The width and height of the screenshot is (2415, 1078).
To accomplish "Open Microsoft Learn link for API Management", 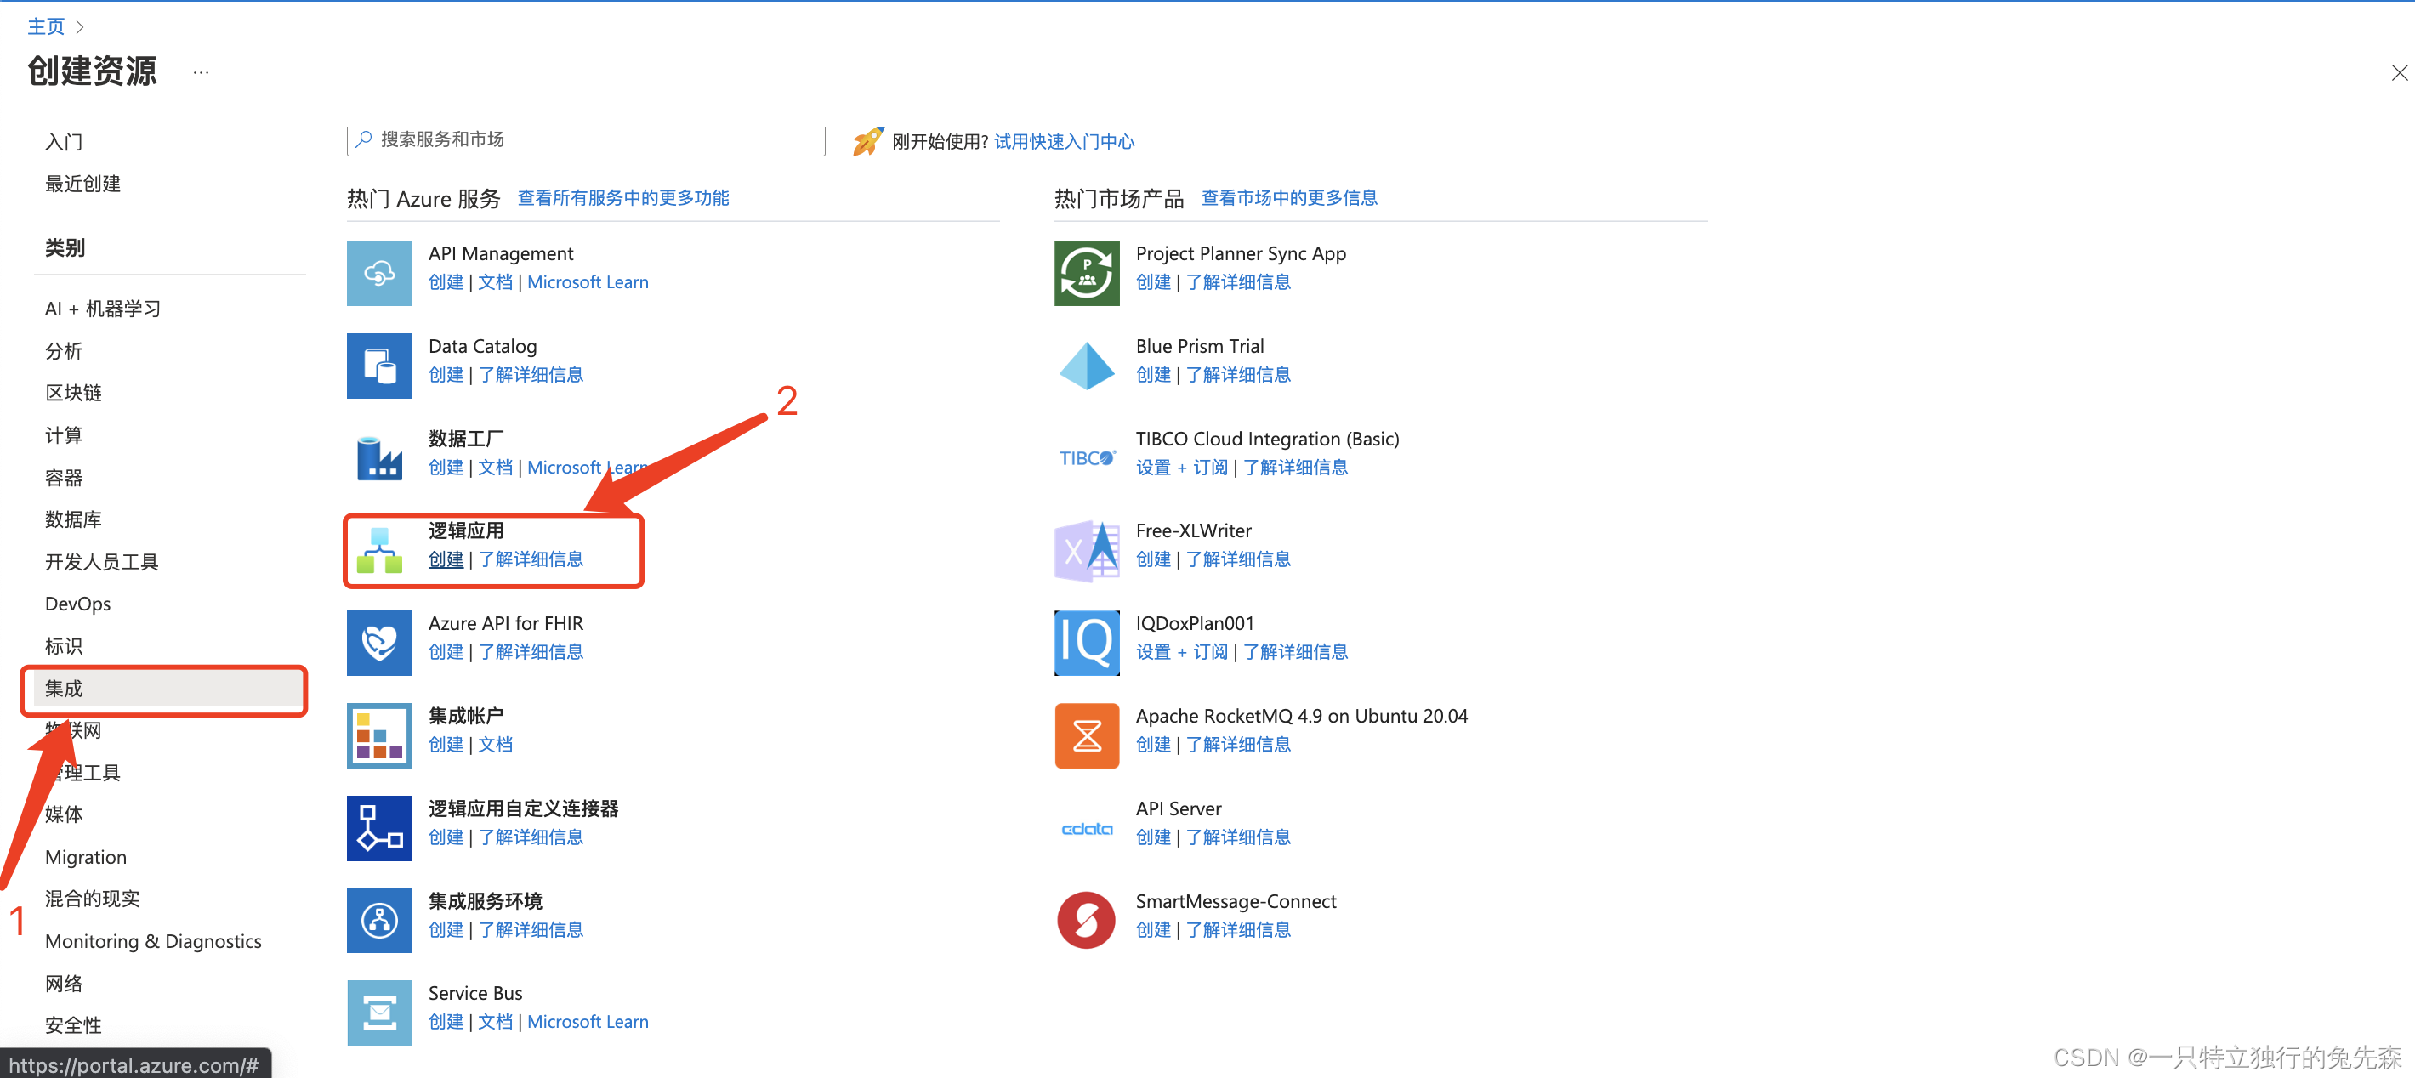I will [587, 282].
